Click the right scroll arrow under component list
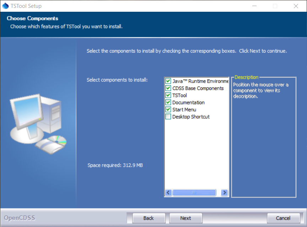307x227 pixels. click(224, 192)
